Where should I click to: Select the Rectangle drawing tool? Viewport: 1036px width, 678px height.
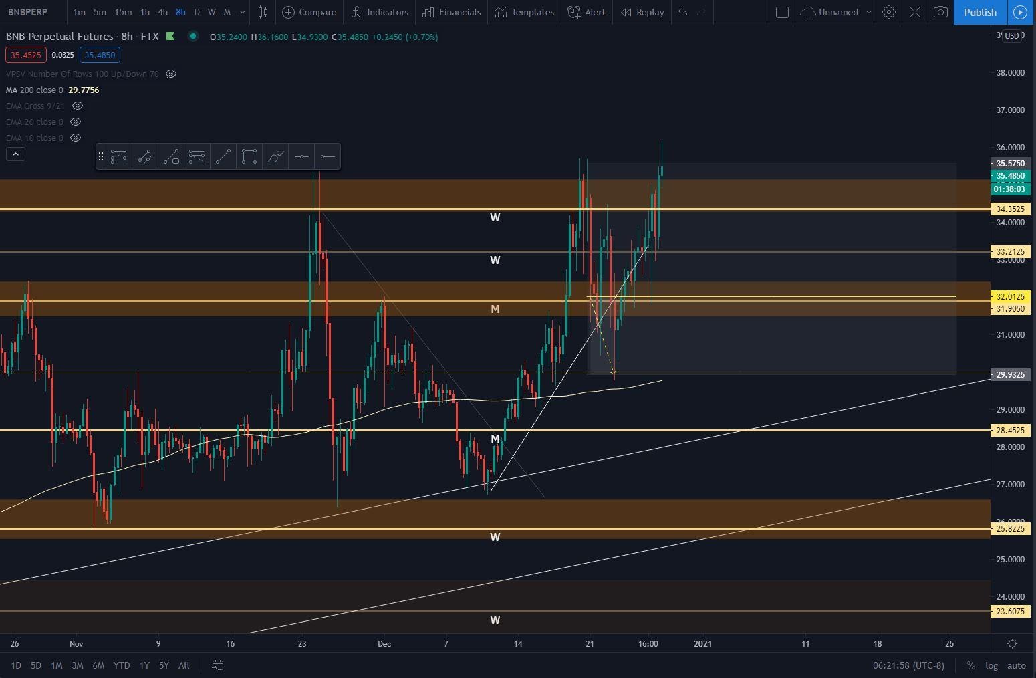click(x=249, y=156)
